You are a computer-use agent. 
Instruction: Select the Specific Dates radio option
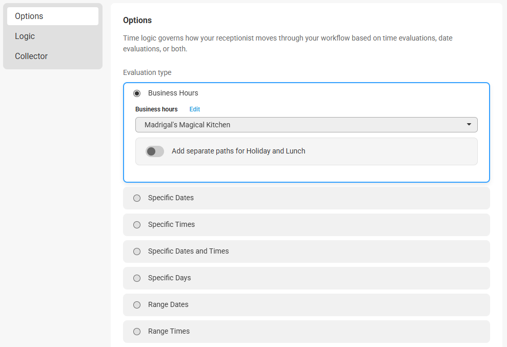click(x=137, y=198)
